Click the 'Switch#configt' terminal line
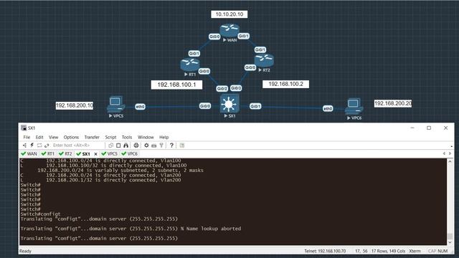Viewport: 459px width, 258px height. click(x=40, y=214)
